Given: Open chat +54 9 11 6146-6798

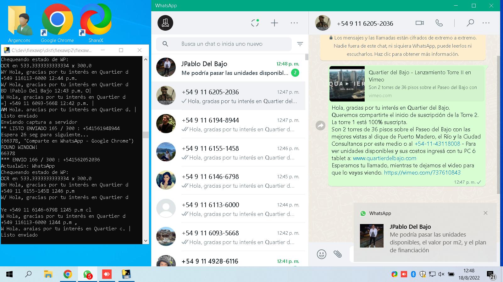Looking at the screenshot, I should (228, 180).
